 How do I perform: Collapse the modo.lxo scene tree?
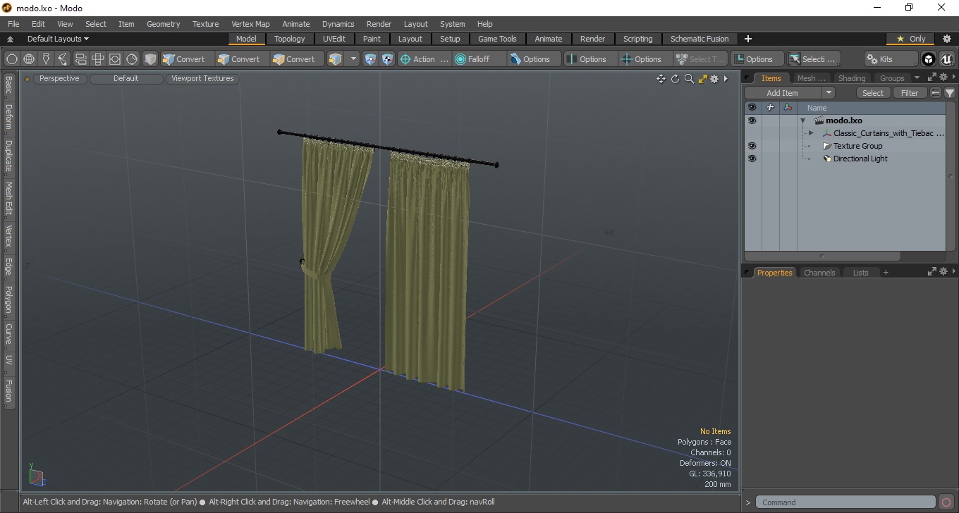click(x=802, y=120)
